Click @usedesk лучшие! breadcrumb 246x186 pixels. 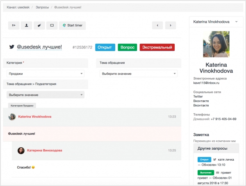pos(68,7)
